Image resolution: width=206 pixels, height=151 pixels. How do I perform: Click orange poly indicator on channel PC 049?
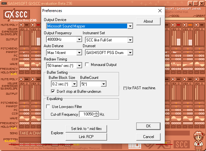[x=190, y=25]
